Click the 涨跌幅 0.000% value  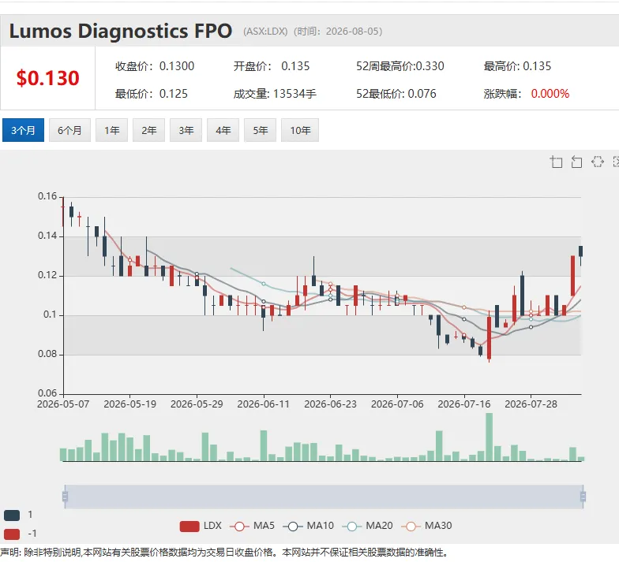point(527,94)
